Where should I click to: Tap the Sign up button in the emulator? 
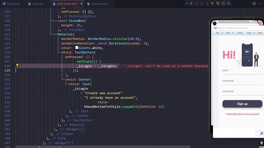(242, 104)
